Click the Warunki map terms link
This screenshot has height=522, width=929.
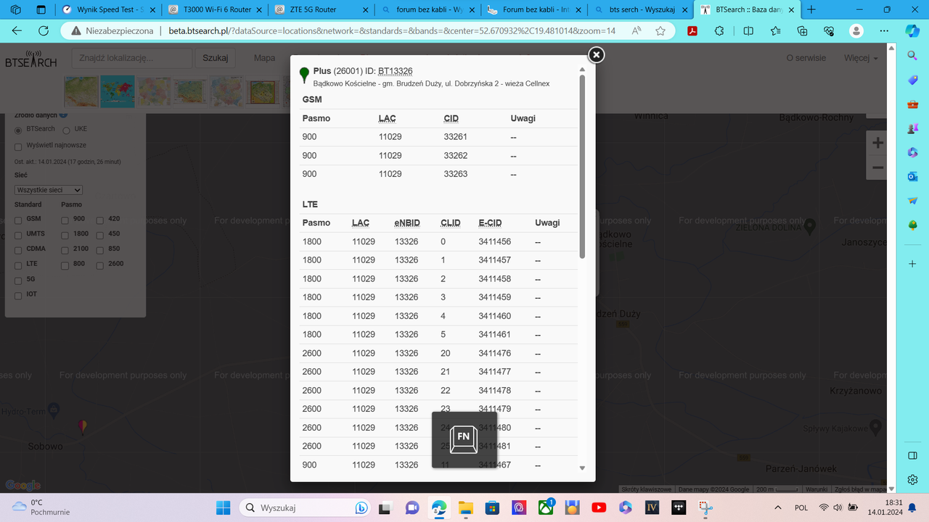pos(816,489)
